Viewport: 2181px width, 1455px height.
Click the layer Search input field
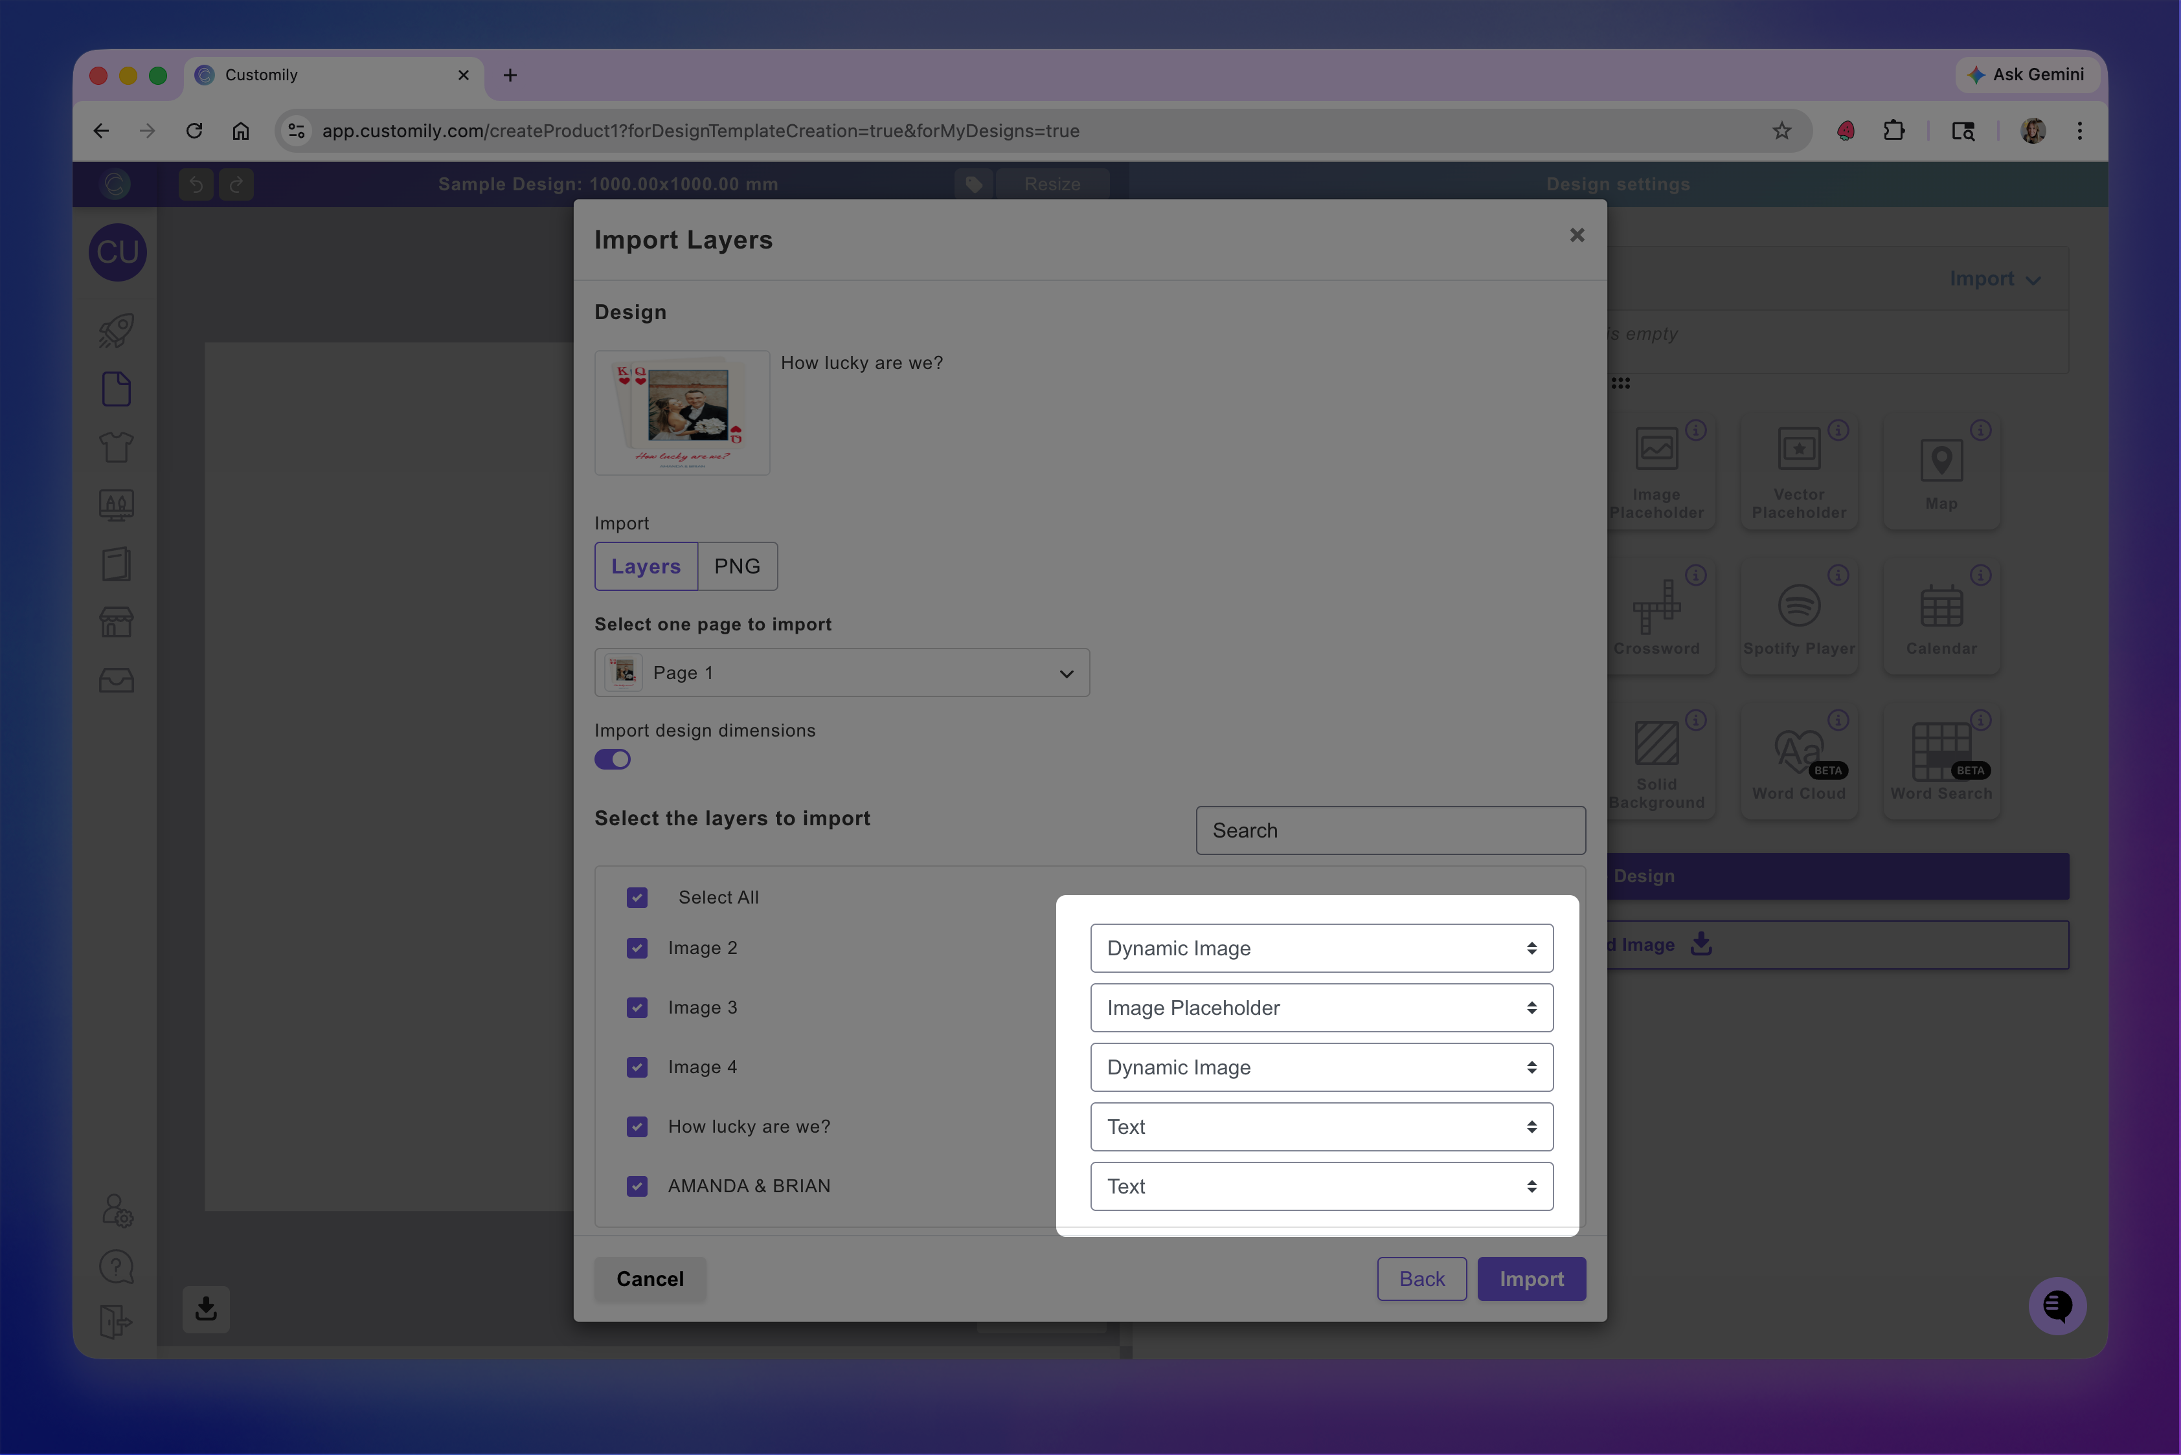pyautogui.click(x=1390, y=830)
